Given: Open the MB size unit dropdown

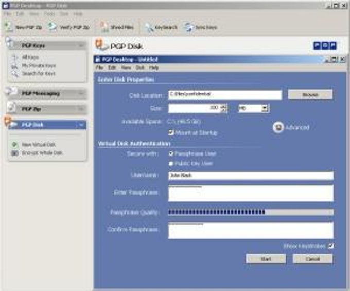Looking at the screenshot, I should coord(265,108).
